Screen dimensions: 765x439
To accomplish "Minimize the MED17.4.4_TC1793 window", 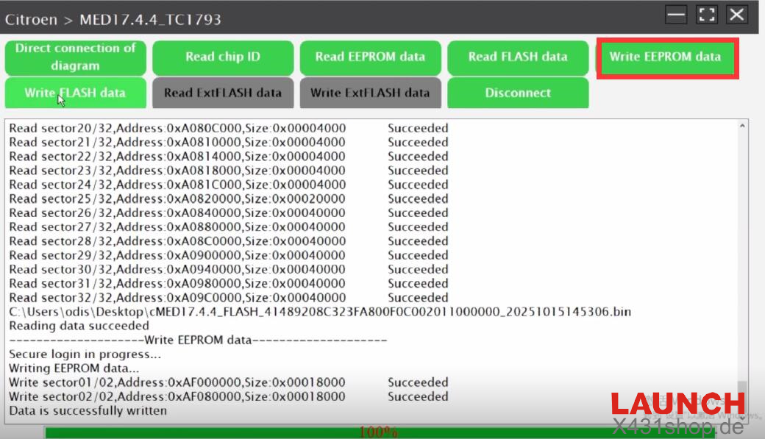I will (x=677, y=15).
